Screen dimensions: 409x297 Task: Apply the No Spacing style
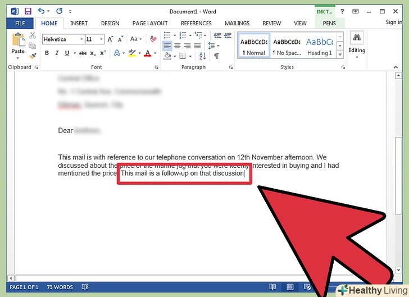(287, 45)
